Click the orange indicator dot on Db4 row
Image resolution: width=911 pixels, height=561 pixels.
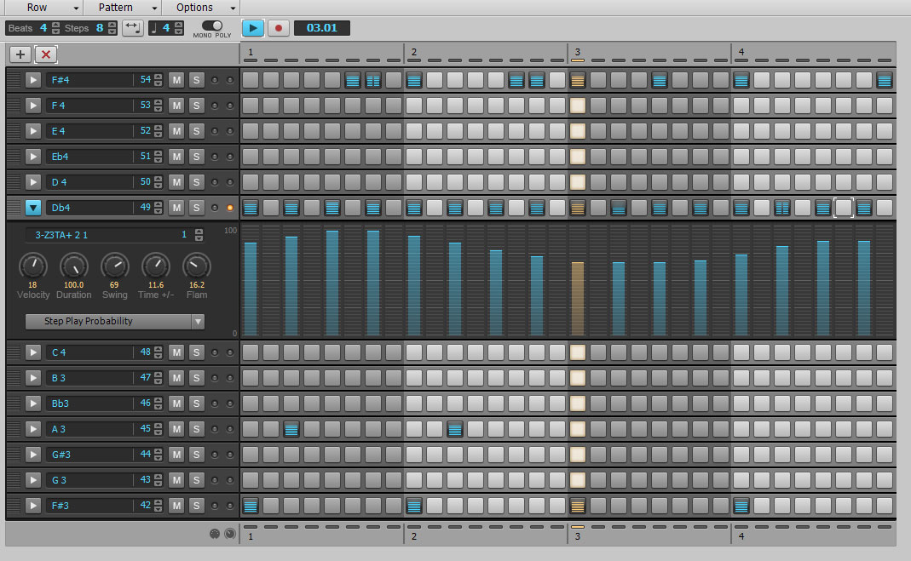(230, 208)
